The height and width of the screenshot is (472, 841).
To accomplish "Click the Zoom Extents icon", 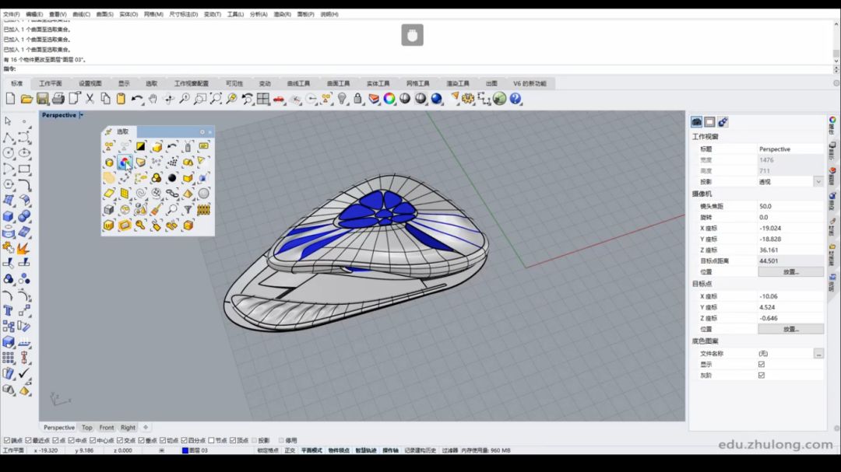I will point(216,99).
